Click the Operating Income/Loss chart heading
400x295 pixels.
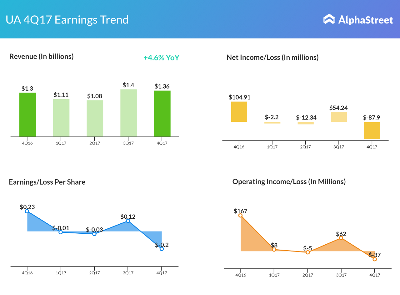pos(289,182)
